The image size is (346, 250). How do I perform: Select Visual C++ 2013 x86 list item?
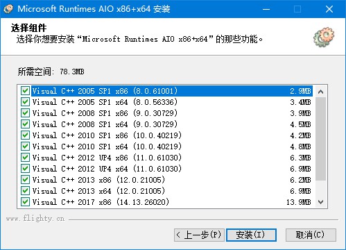pyautogui.click(x=172, y=180)
